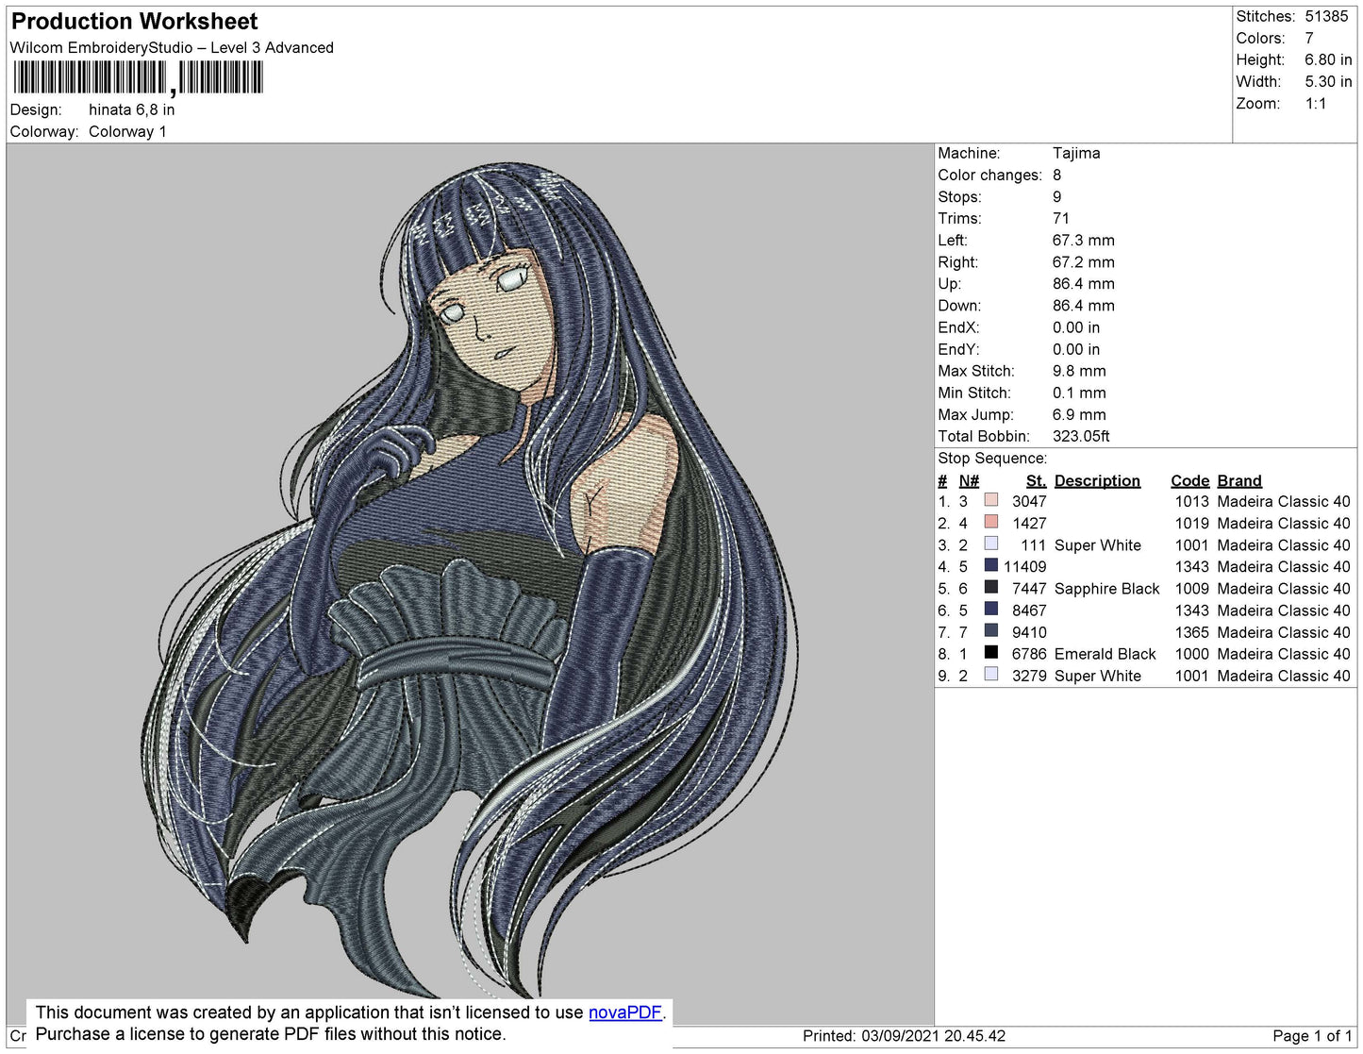1363x1054 pixels.
Task: Click the Min Stitch value '0.1 mm'
Action: point(1079,393)
